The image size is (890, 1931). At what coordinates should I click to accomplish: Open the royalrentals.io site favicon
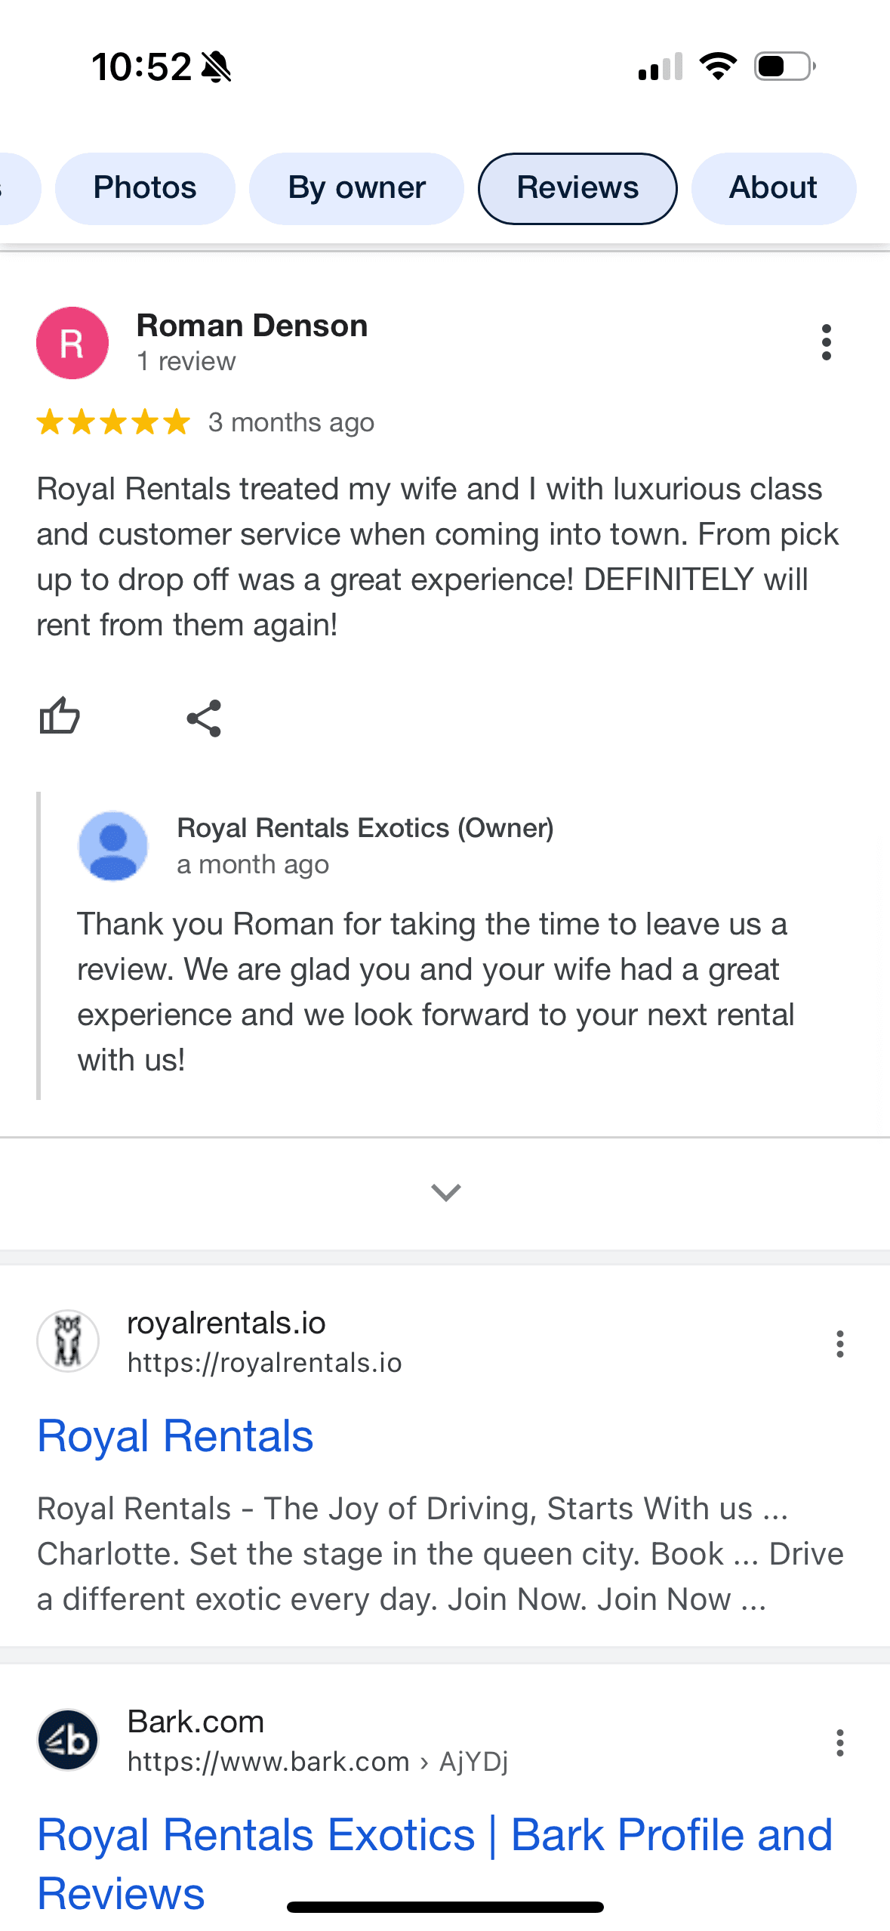(69, 1342)
